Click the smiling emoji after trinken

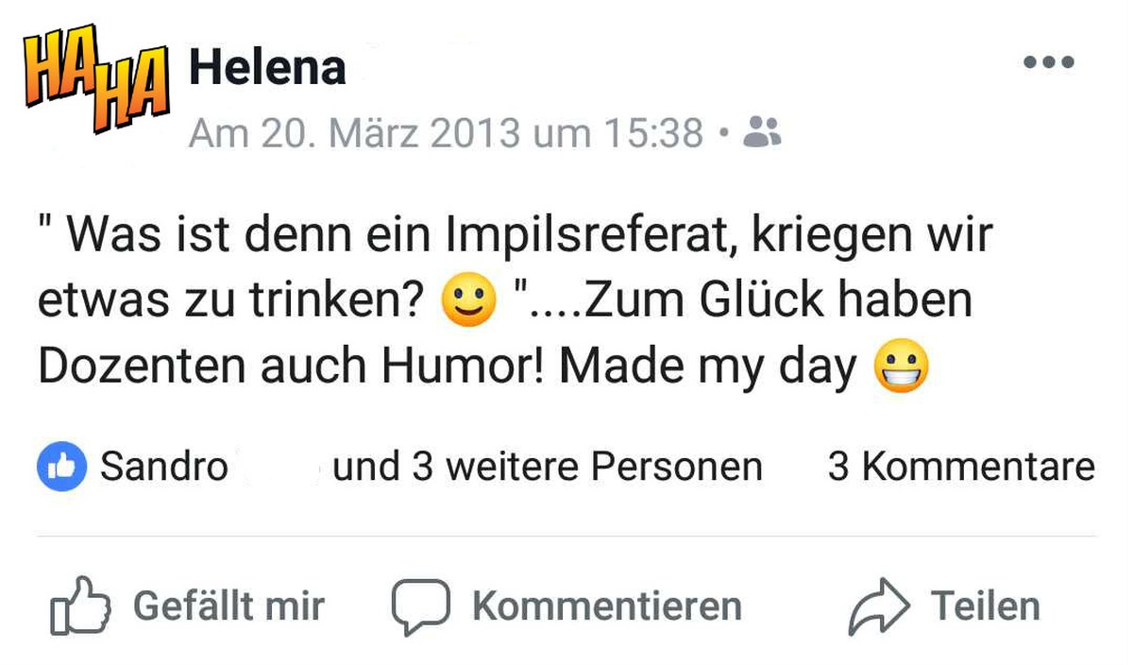click(x=468, y=301)
